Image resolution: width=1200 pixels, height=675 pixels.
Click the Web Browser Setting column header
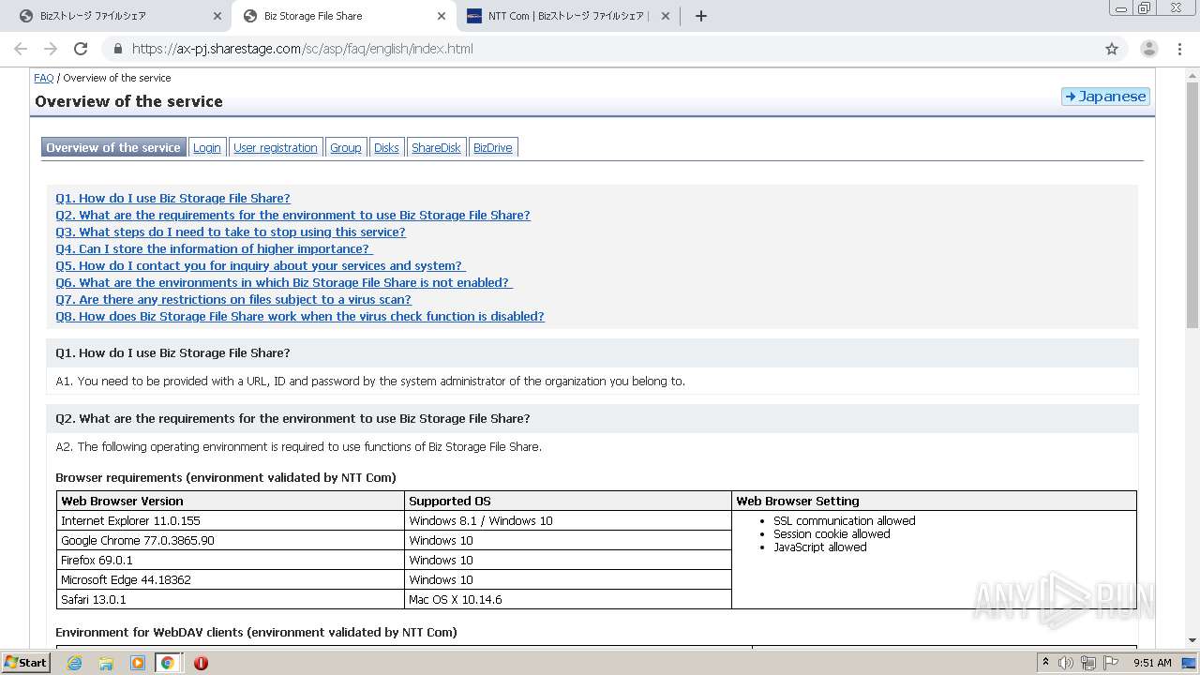tap(934, 501)
